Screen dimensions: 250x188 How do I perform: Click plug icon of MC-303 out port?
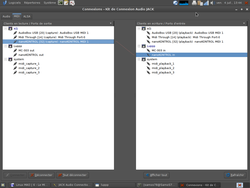coord(15,50)
